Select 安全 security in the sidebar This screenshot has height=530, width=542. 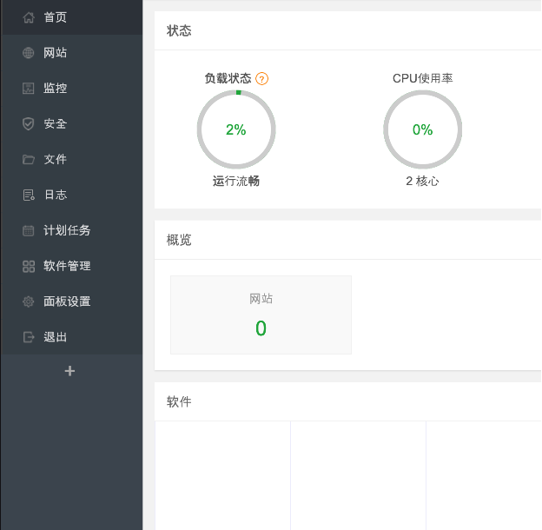click(71, 123)
